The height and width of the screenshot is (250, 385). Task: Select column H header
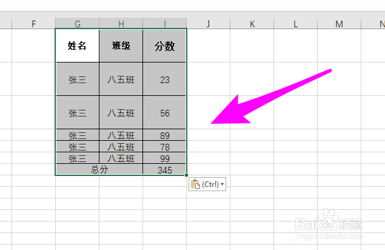pyautogui.click(x=121, y=24)
